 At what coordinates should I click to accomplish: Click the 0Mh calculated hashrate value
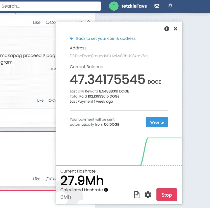[x=66, y=197]
